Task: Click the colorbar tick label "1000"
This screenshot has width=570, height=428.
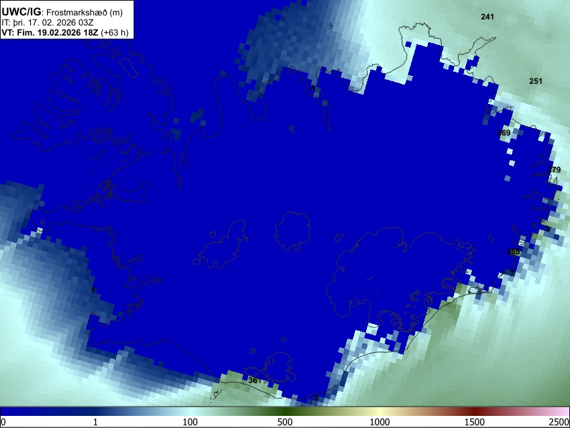Action: tap(380, 422)
